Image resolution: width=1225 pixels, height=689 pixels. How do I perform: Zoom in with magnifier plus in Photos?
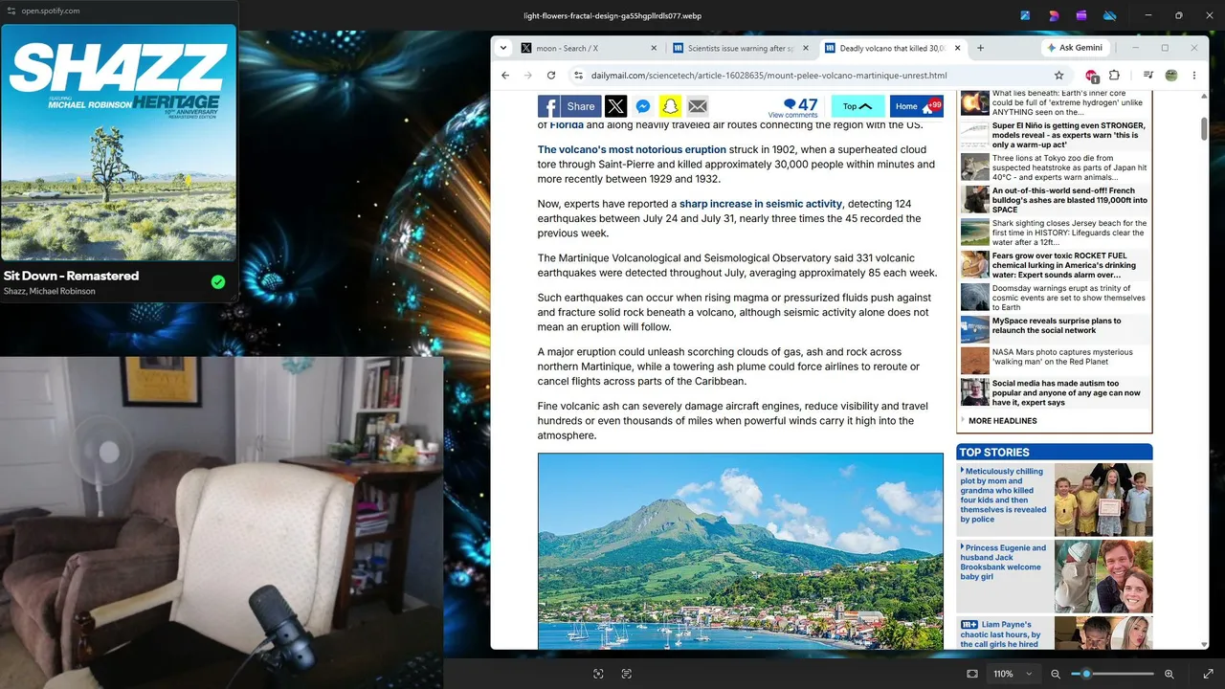tap(1169, 674)
